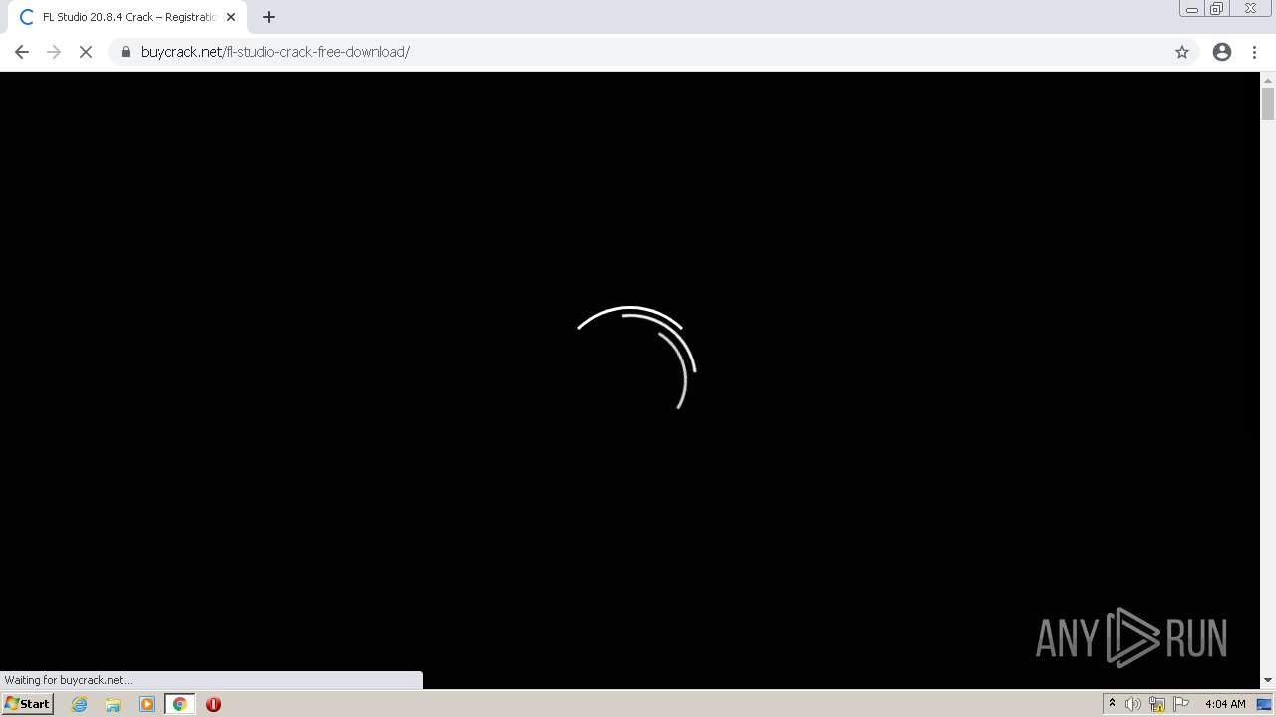Open the volume speaker tray icon
Image resolution: width=1276 pixels, height=717 pixels.
point(1133,704)
